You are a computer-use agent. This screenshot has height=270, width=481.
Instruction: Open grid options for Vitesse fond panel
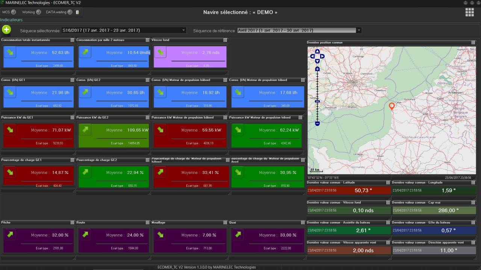point(225,40)
